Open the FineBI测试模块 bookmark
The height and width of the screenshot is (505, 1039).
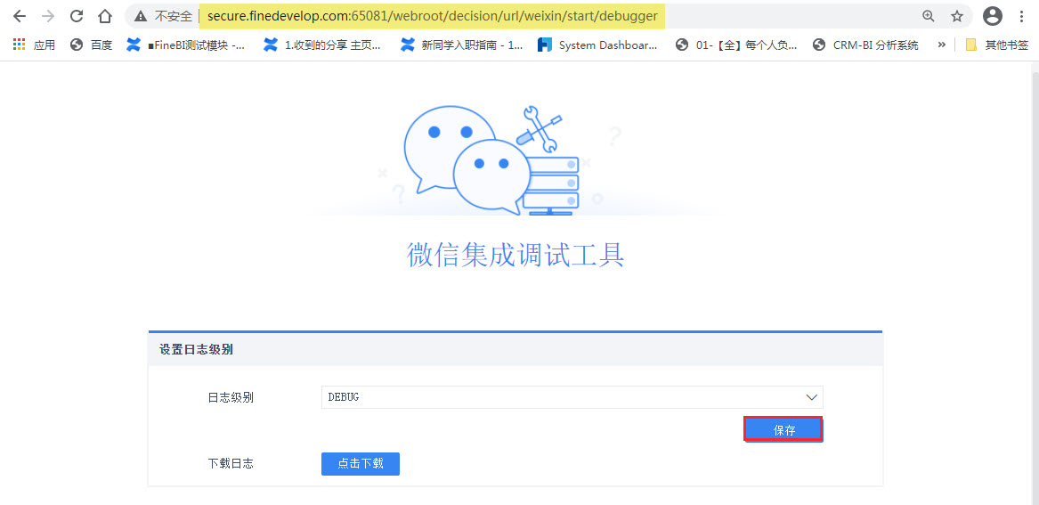tap(185, 45)
